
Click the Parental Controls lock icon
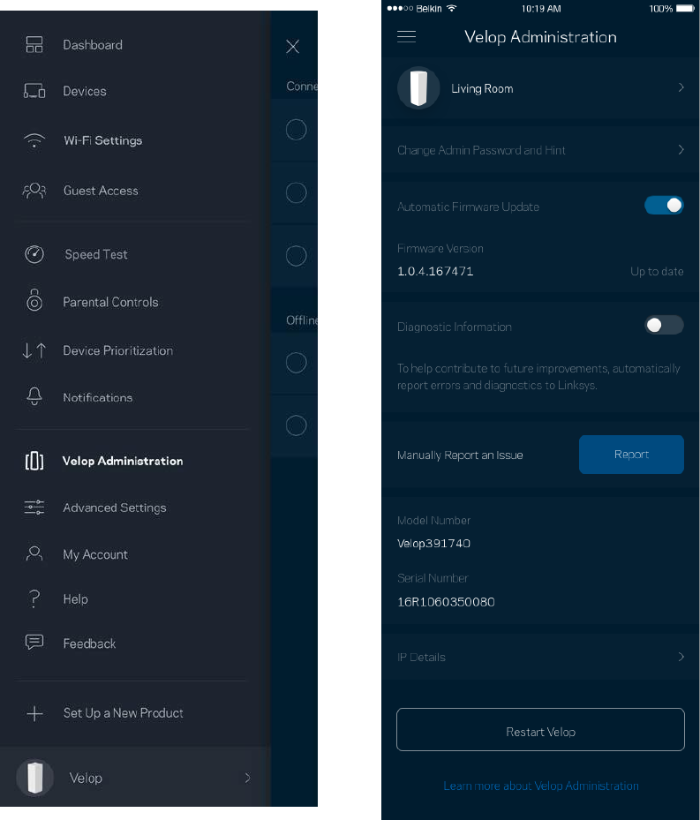point(34,300)
